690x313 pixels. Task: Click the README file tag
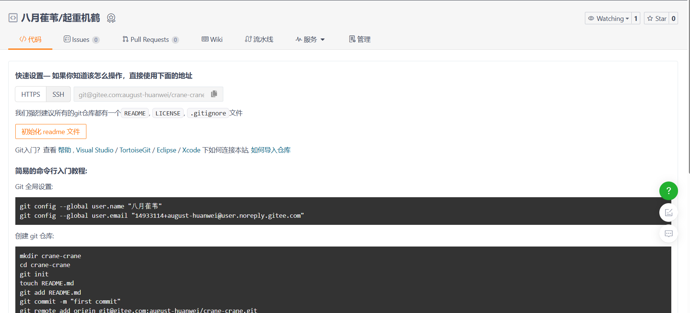(x=135, y=113)
